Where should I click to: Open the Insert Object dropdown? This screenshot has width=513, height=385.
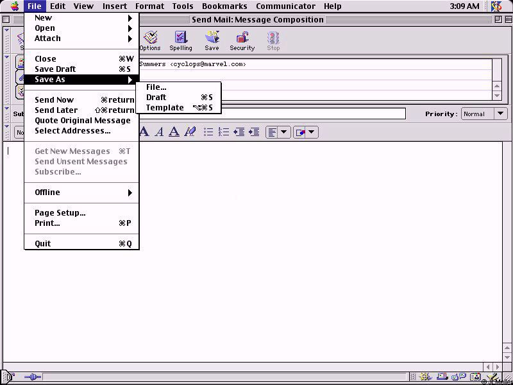pos(306,132)
